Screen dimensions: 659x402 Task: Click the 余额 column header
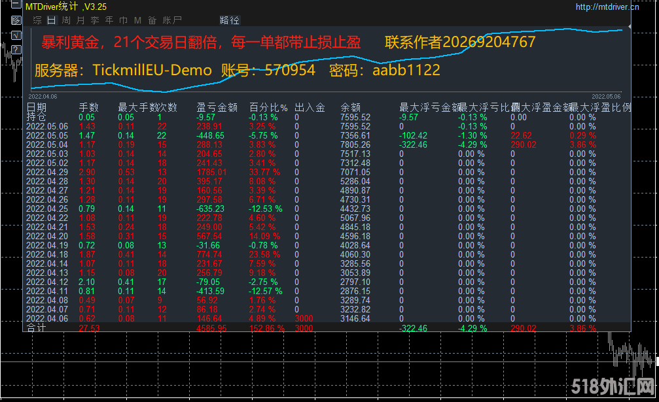click(x=351, y=107)
